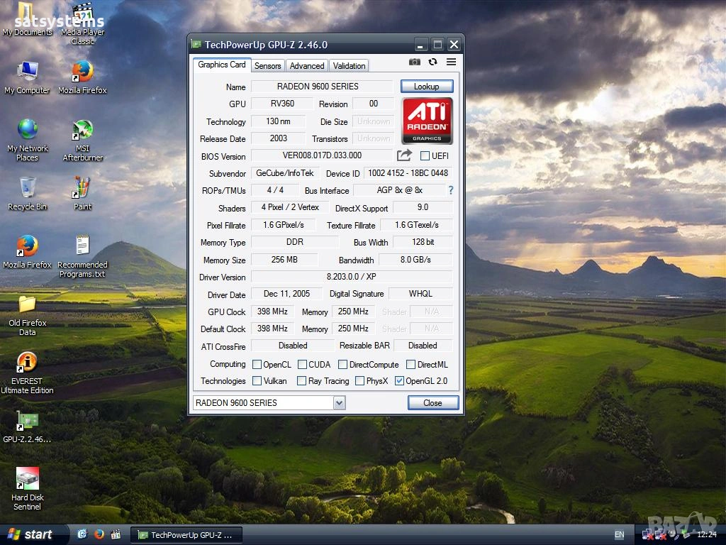Open the GPU-Z hamburger menu

coord(451,62)
